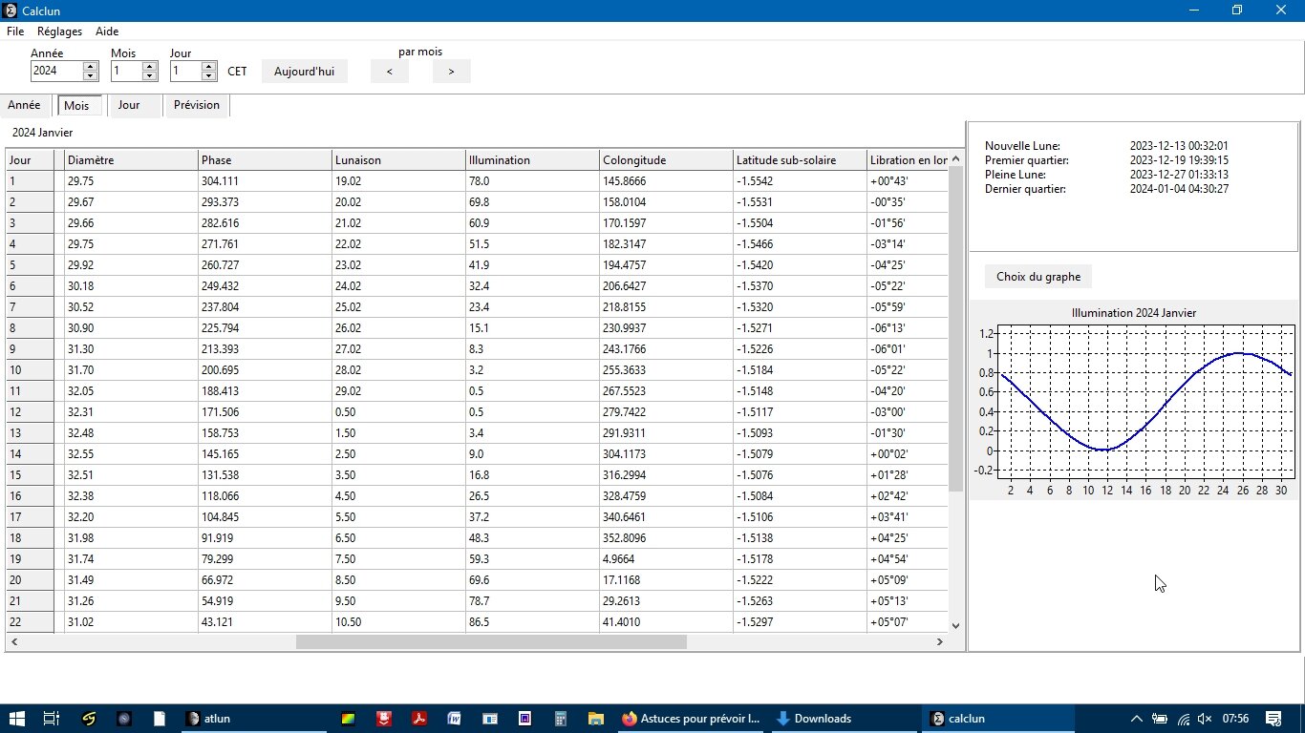1305x733 pixels.
Task: Open the notification center icon
Action: coord(1273,719)
